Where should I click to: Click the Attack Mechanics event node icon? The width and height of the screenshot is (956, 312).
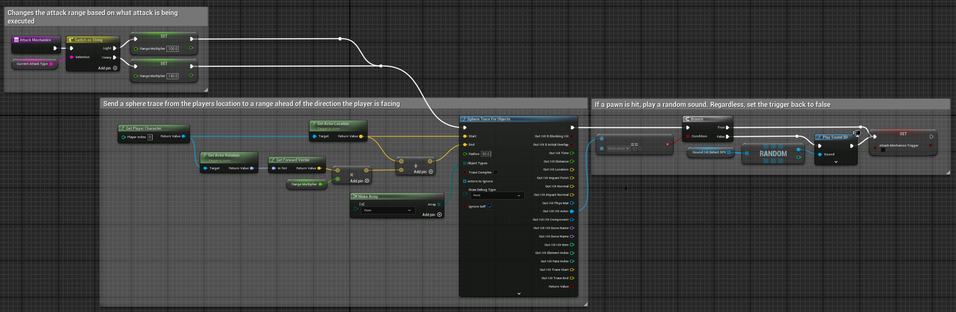click(x=16, y=40)
